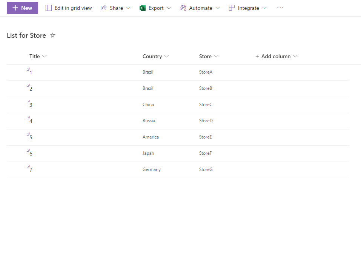Click the Russia country cell

[149, 121]
